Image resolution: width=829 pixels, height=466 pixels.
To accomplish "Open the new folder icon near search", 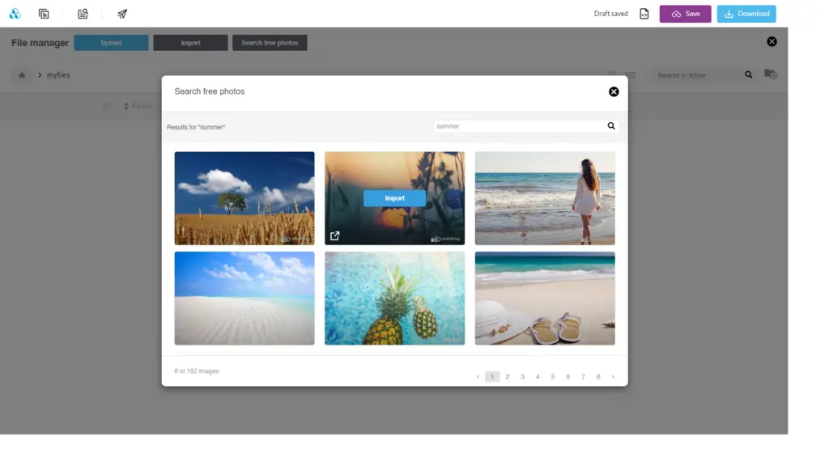I will point(770,74).
